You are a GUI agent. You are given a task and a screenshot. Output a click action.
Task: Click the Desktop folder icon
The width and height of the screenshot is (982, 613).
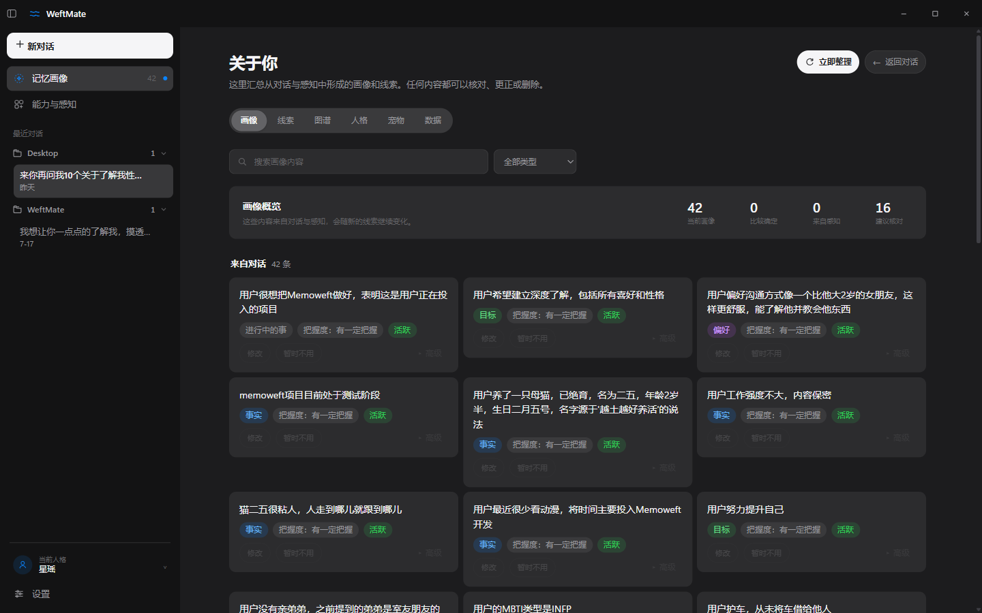[x=18, y=153]
